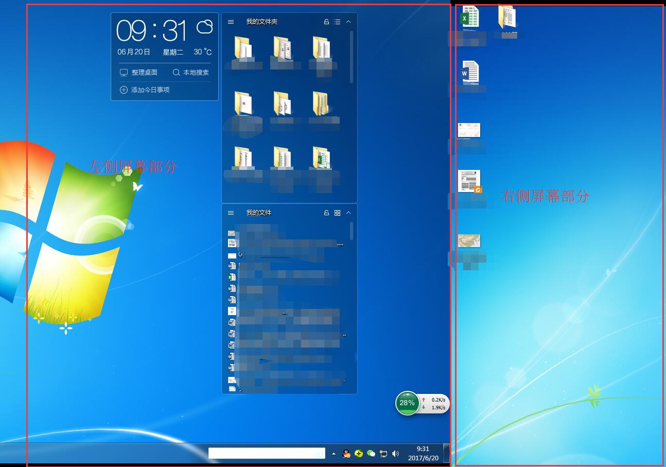Click the cloud weather icon in clock widget
This screenshot has height=467, width=666.
(x=204, y=26)
